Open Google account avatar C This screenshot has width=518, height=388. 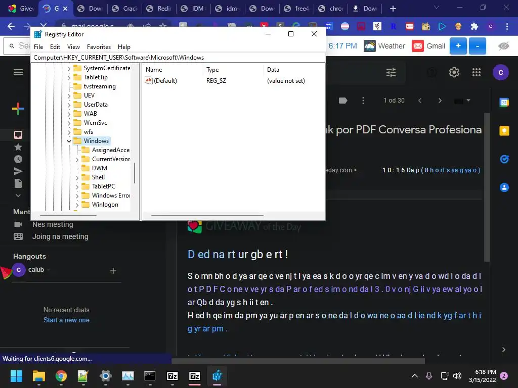(x=501, y=73)
